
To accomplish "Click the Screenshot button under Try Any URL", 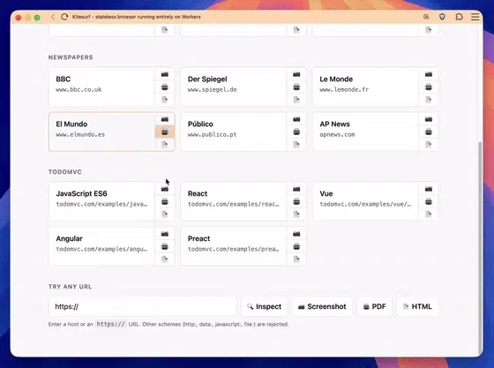I will [322, 306].
